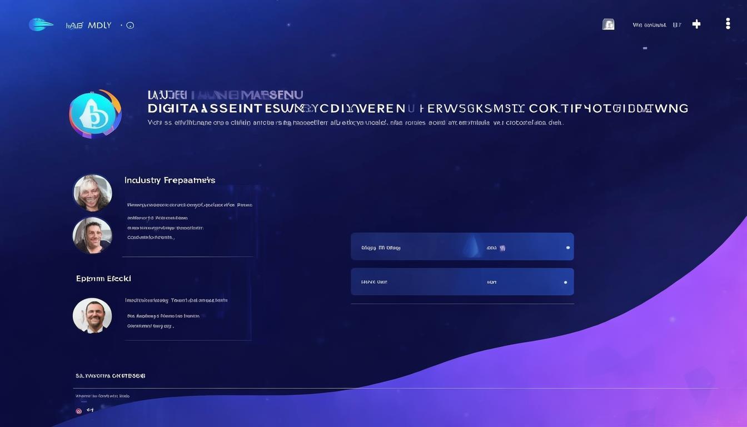Click the user avatar icon in the navbar
Viewport: 747px width, 427px height.
[608, 24]
